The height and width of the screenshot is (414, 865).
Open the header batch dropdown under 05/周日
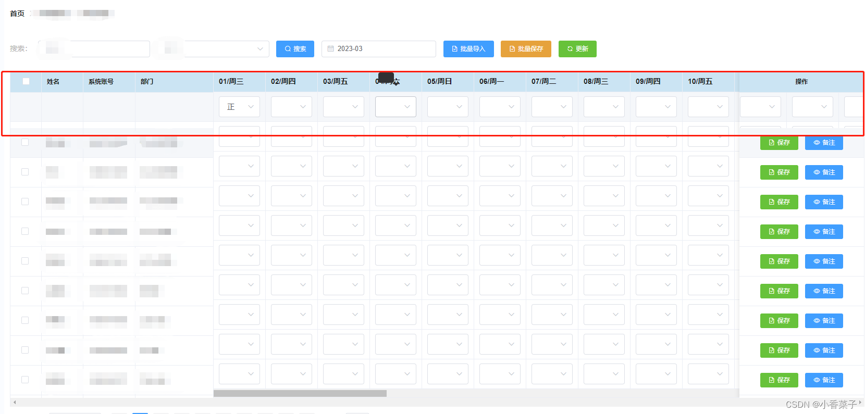click(448, 107)
